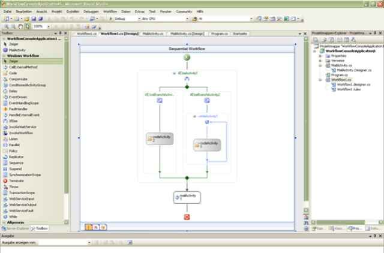This screenshot has height=253, width=384.
Task: Click the Save All icon
Action: 41,19
